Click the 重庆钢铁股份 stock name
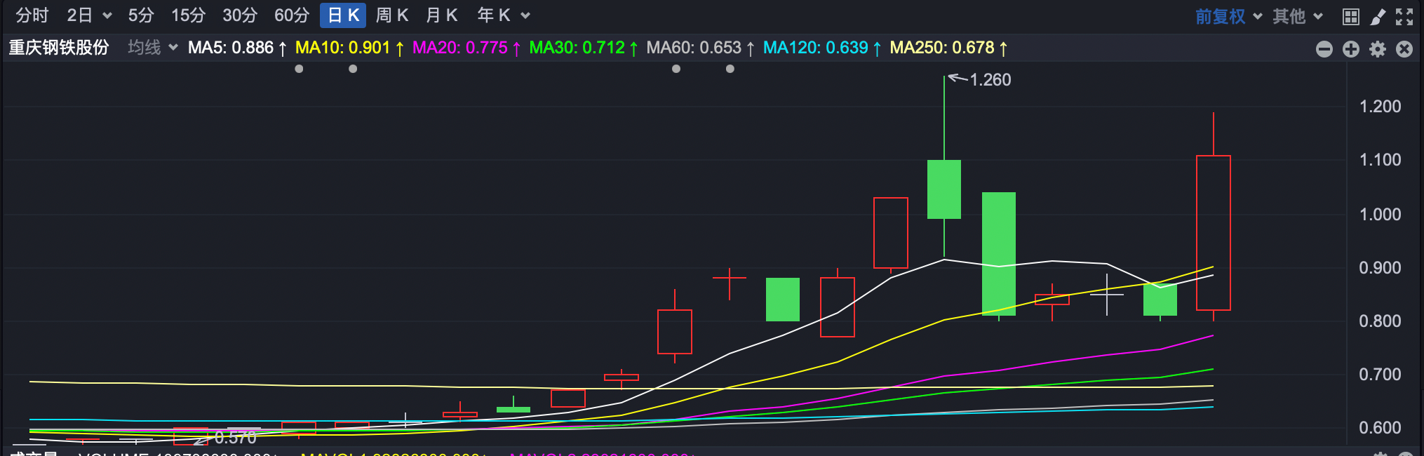 [x=59, y=48]
